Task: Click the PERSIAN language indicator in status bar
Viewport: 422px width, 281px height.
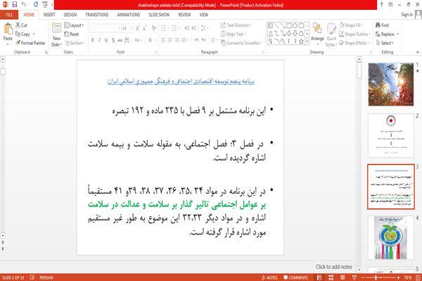Action: tap(46, 277)
